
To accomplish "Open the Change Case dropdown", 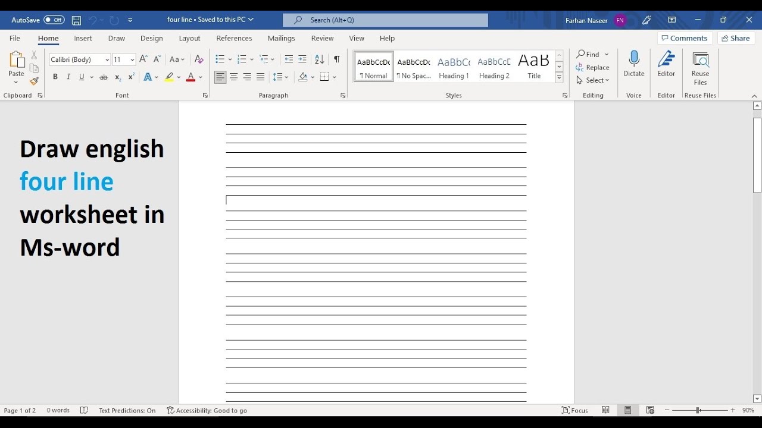I will (x=177, y=59).
